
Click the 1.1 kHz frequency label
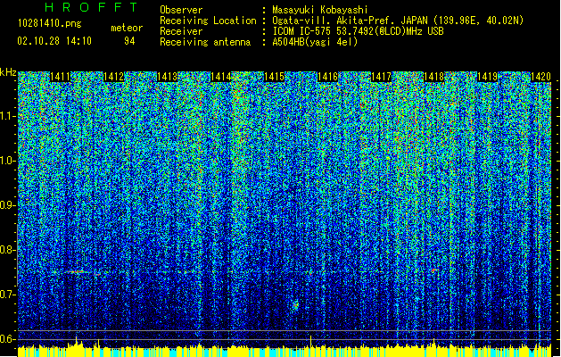click(8, 116)
